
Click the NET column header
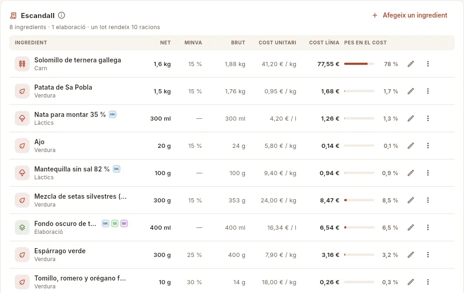tap(165, 43)
